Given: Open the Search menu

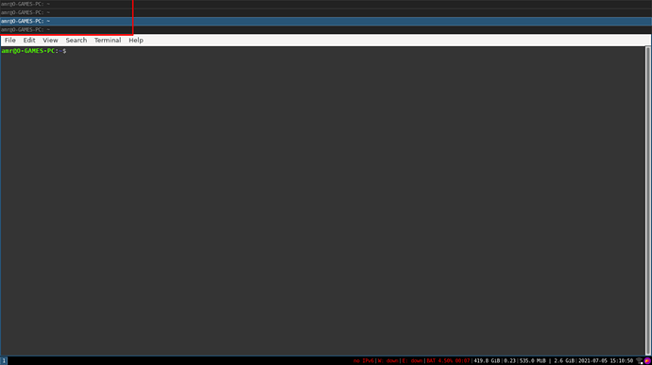Looking at the screenshot, I should (77, 41).
